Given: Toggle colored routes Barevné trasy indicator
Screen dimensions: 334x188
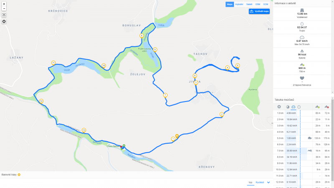Looking at the screenshot, I should point(19,175).
